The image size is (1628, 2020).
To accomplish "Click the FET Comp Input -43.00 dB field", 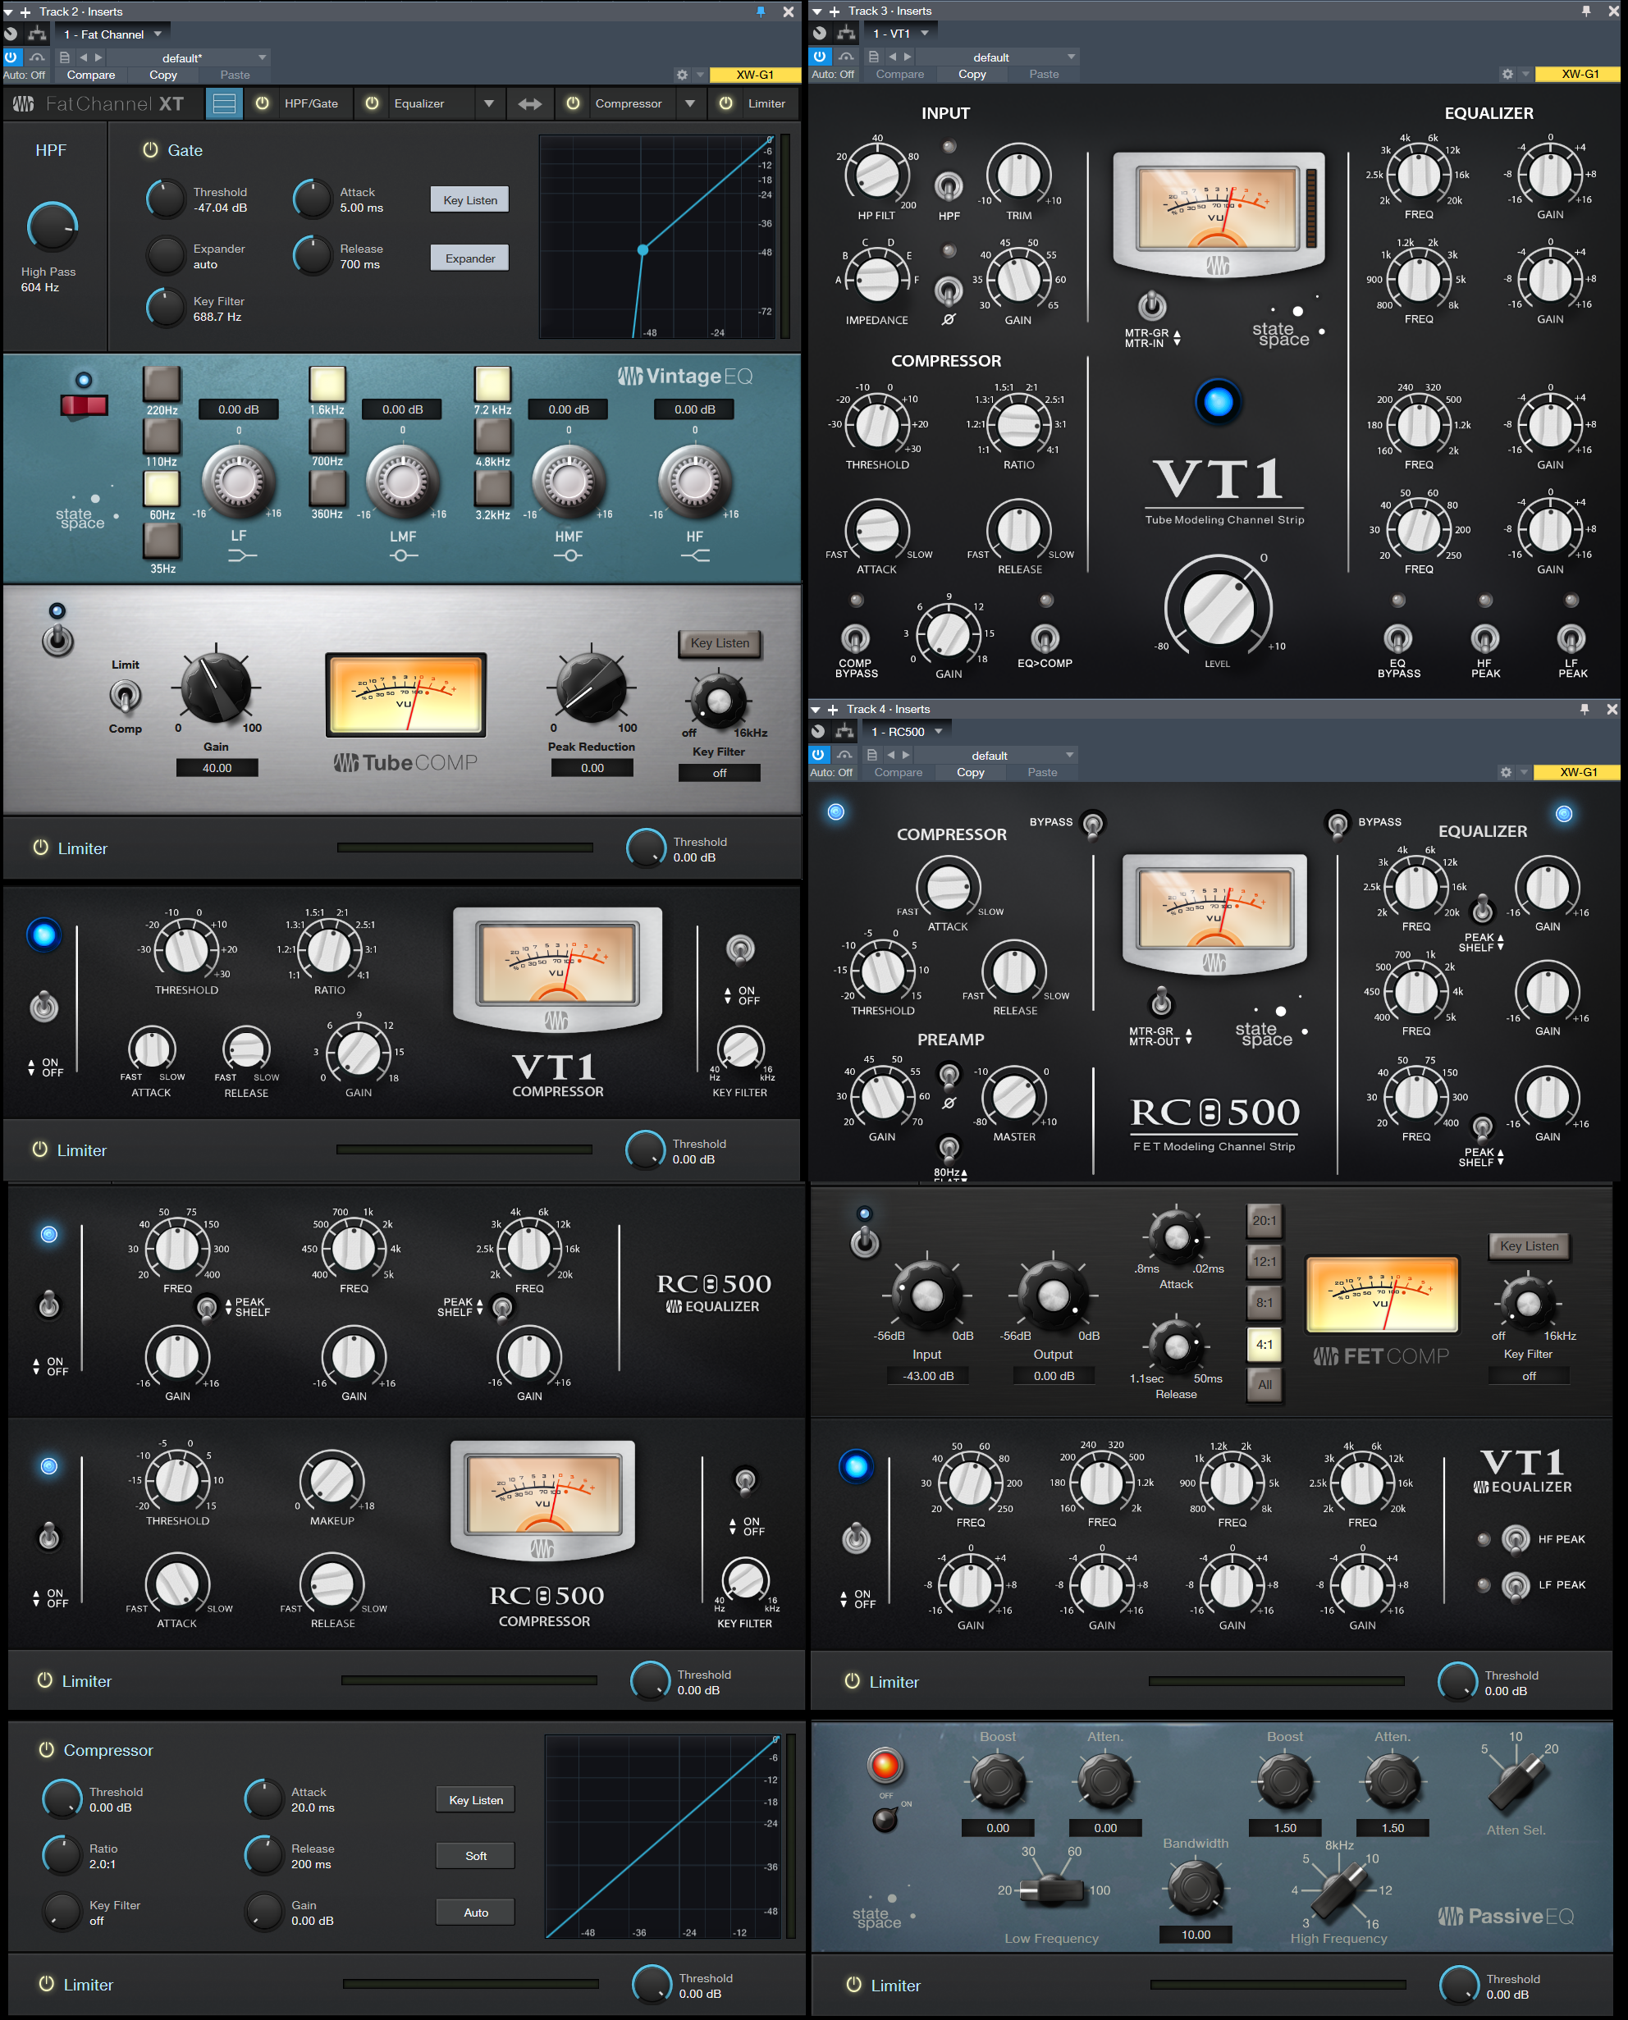I will 927,1375.
